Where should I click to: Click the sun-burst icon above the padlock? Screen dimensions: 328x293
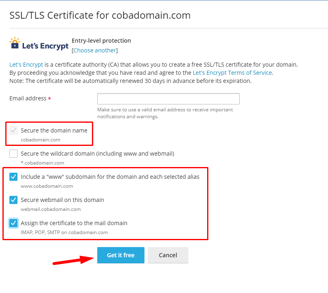point(15,39)
